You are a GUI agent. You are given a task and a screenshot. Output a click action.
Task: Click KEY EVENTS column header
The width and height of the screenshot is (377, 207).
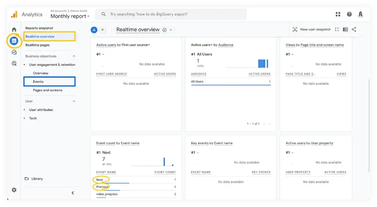tap(261, 172)
